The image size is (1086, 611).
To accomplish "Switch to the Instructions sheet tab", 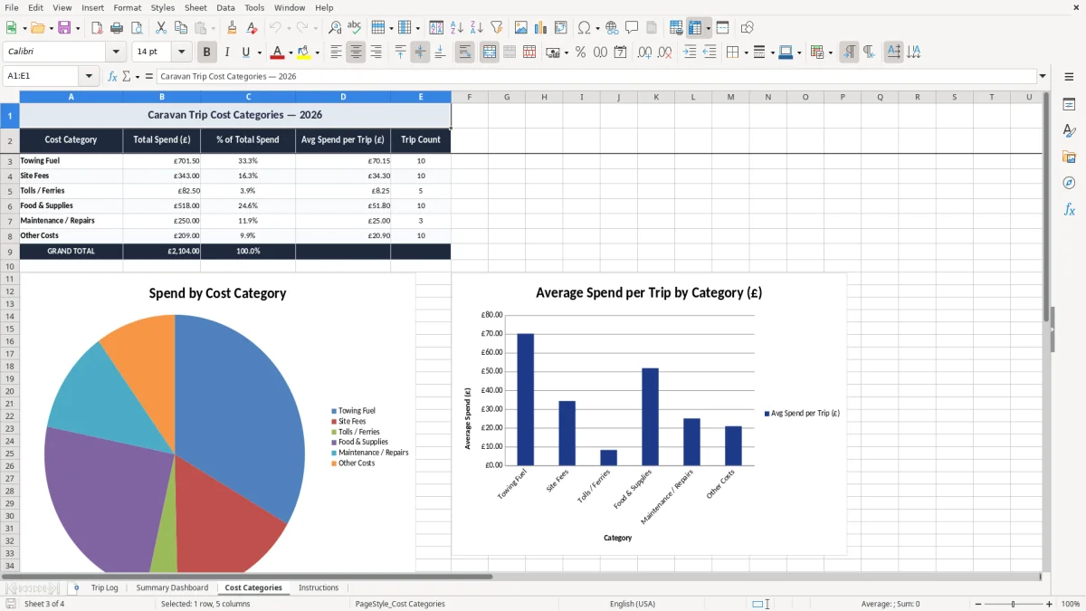I will coord(319,587).
